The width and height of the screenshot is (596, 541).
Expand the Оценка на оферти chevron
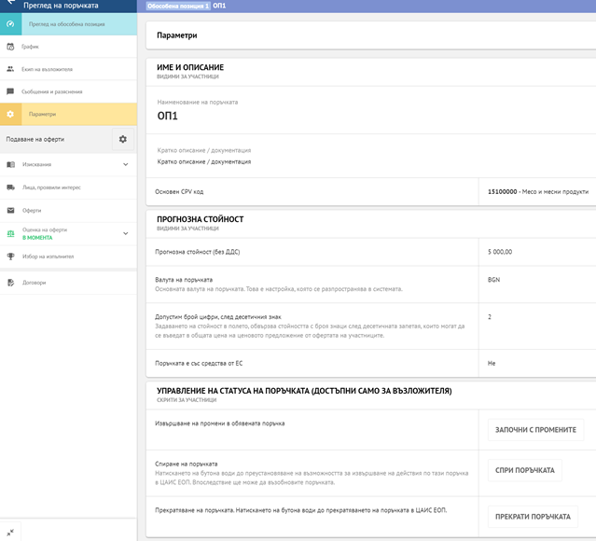[x=126, y=233]
